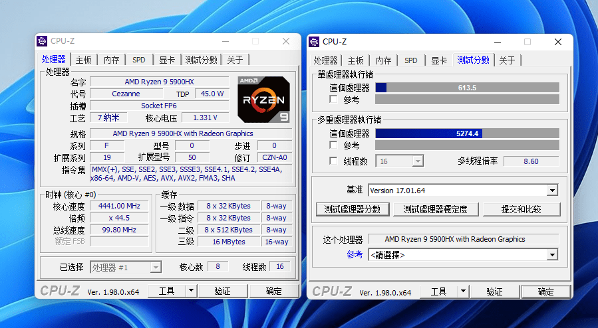This screenshot has height=328, width=598.
Task: Enable 參考 checkbox under single thread score
Action: point(333,100)
